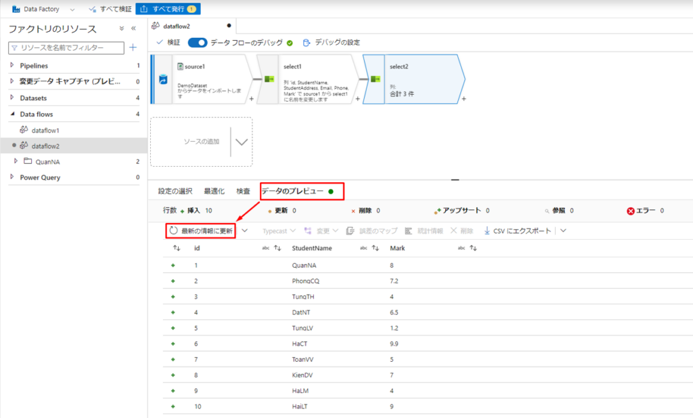Click the sort arrows on id column
Screen dimensions: 693x418
177,248
